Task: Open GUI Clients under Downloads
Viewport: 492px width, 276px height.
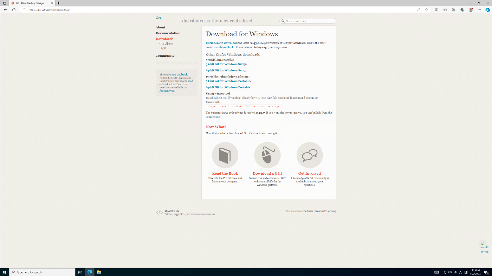Action: pyautogui.click(x=166, y=44)
